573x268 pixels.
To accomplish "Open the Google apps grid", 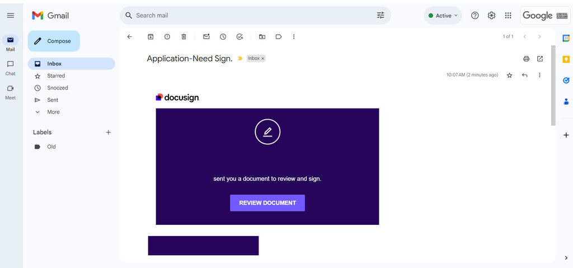I will (508, 15).
